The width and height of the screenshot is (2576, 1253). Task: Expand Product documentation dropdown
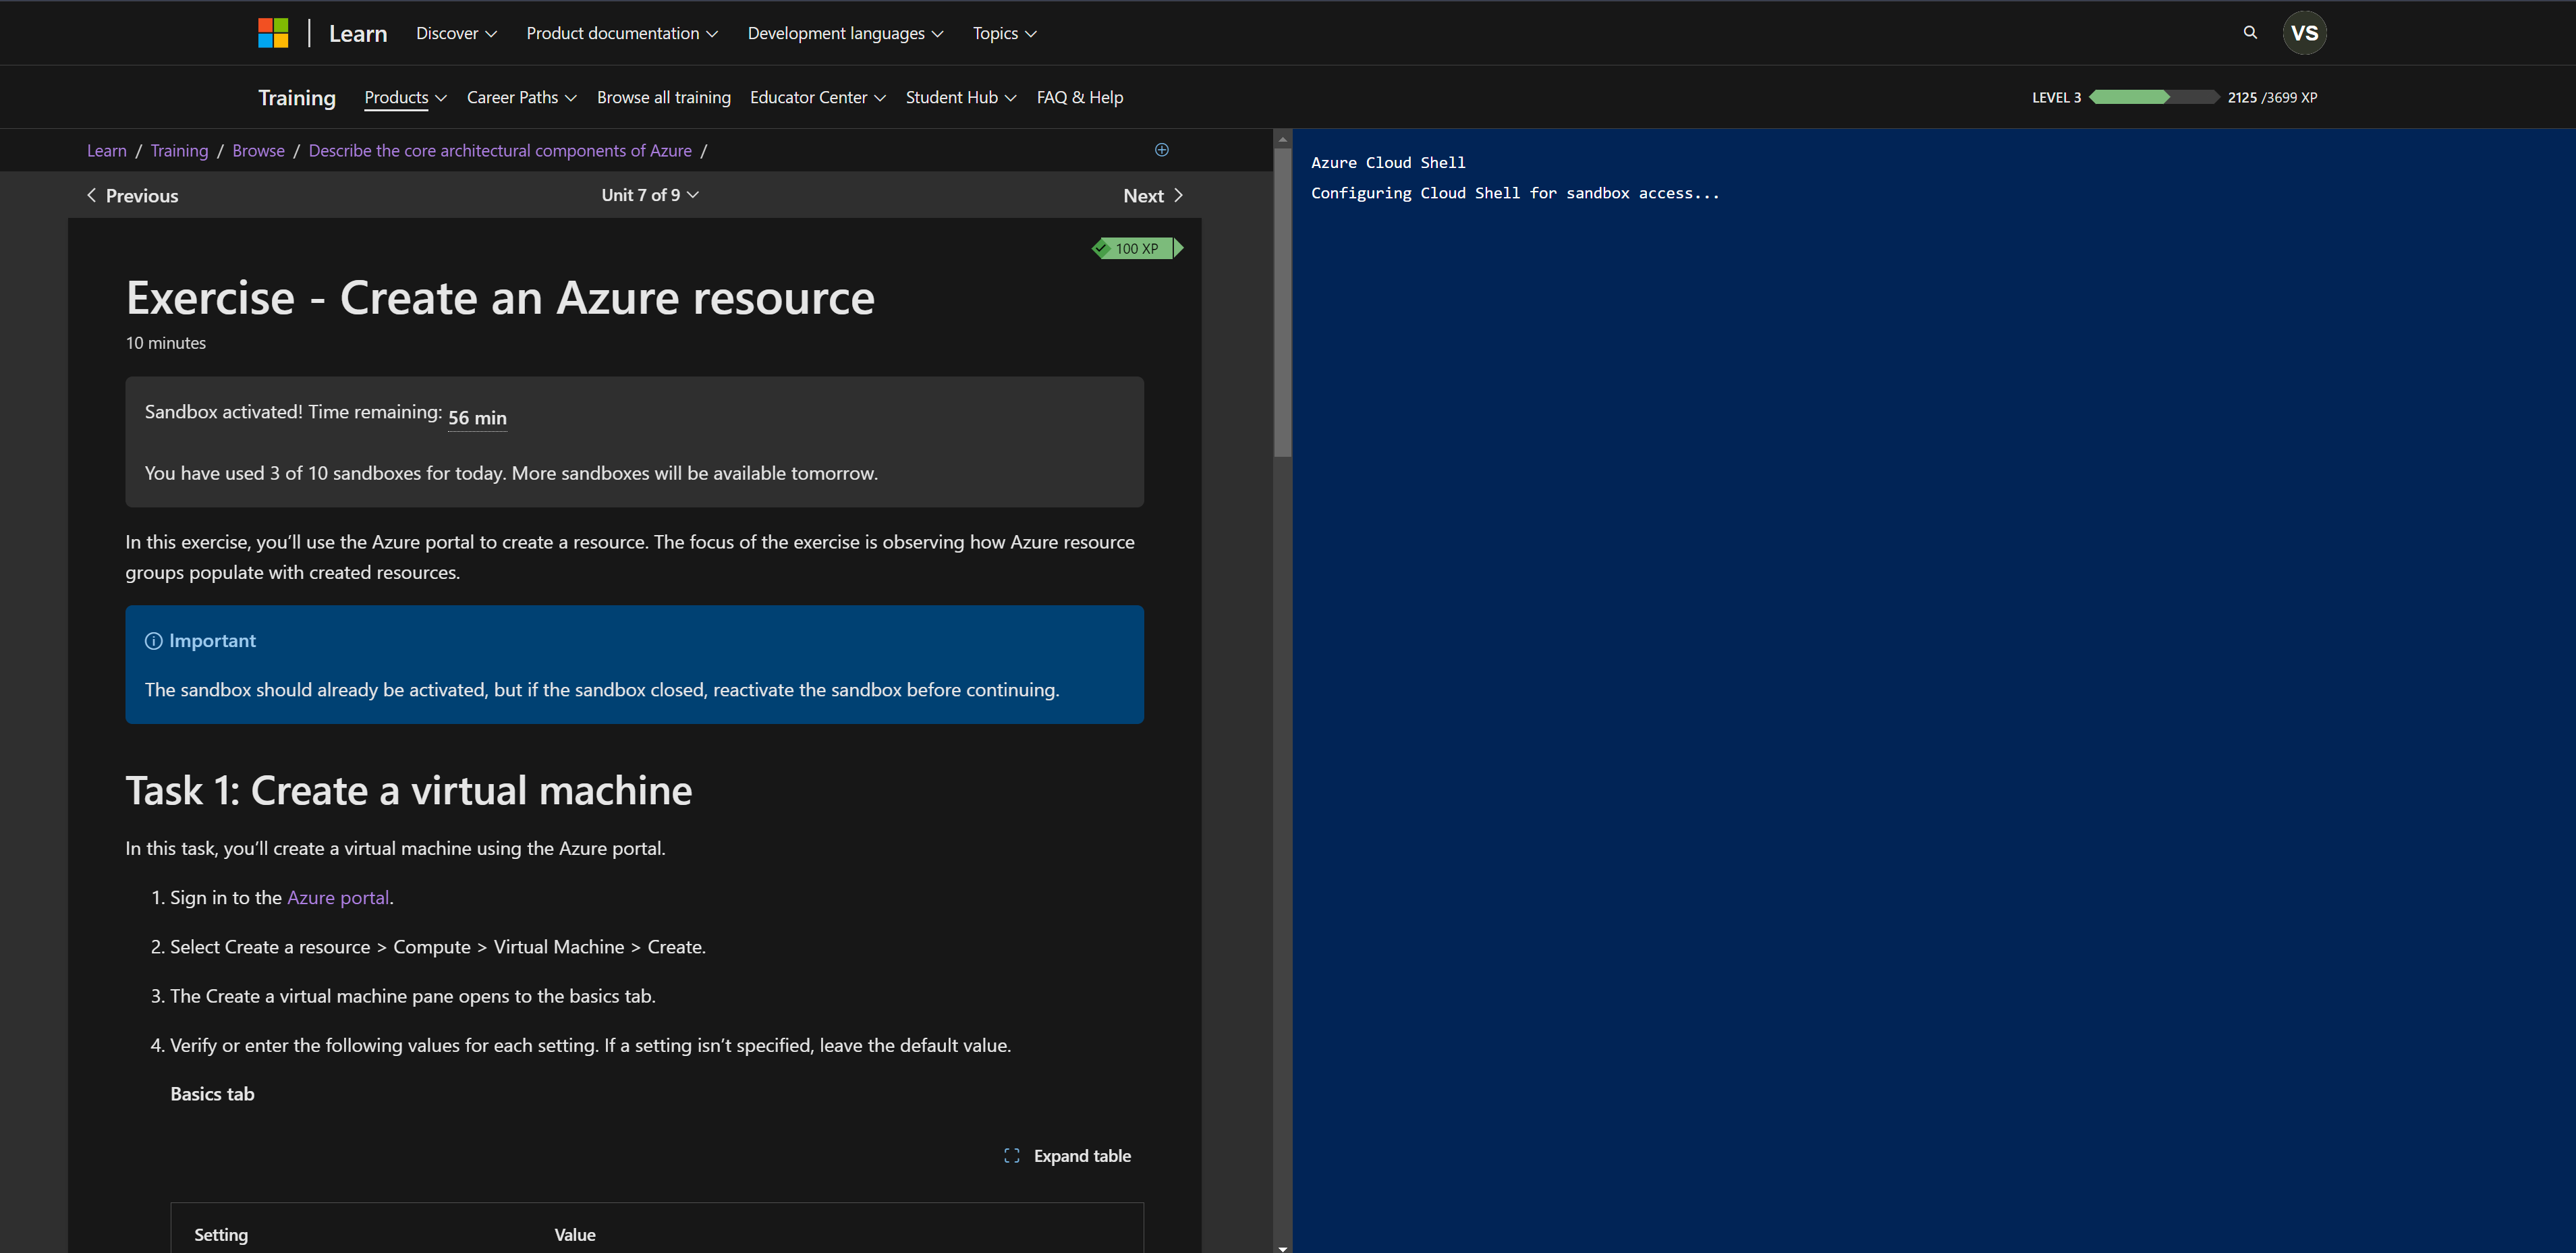click(x=622, y=33)
